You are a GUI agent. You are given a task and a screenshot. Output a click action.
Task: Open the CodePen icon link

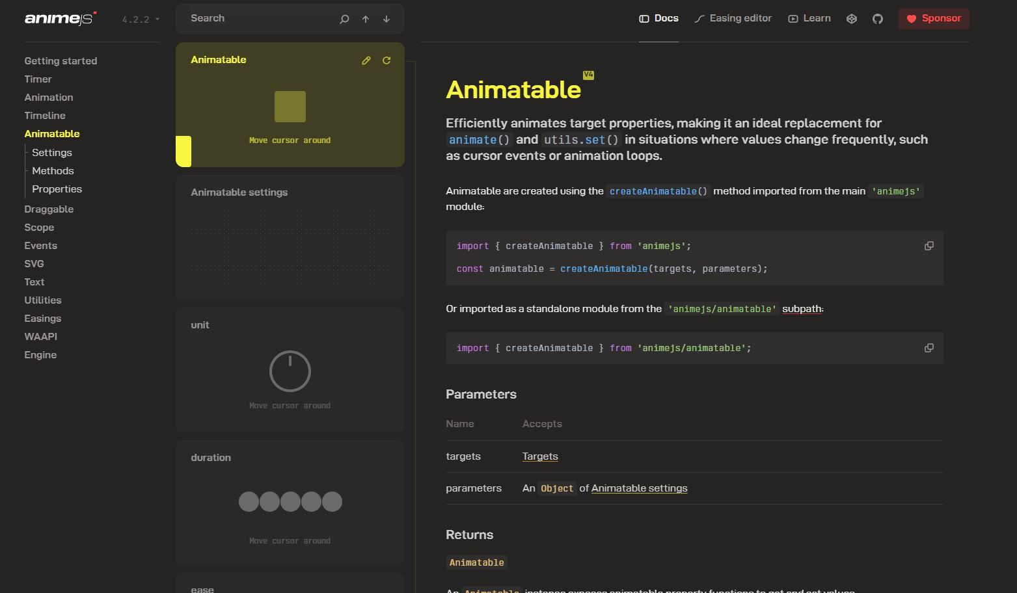point(852,19)
